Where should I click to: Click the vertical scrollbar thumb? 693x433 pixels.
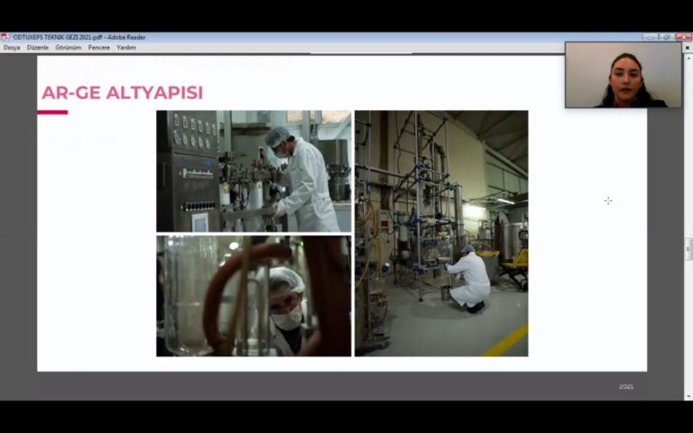tap(688, 250)
